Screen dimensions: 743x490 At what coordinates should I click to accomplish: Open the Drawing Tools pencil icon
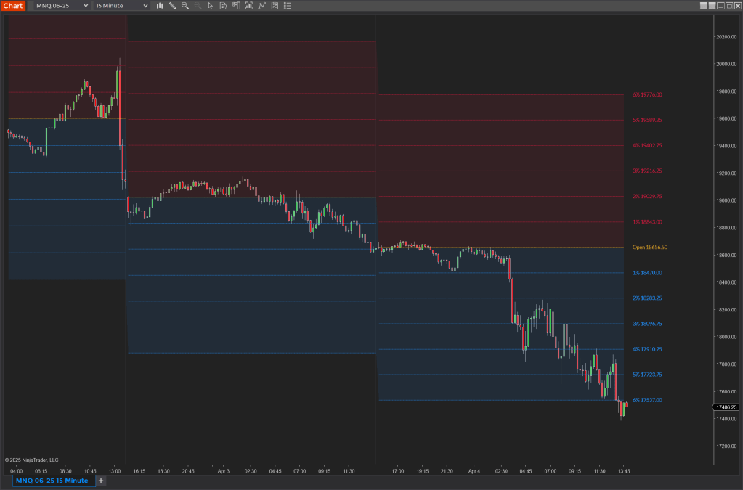pos(172,6)
